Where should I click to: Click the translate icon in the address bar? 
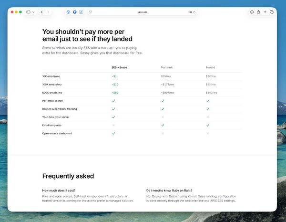(190, 12)
